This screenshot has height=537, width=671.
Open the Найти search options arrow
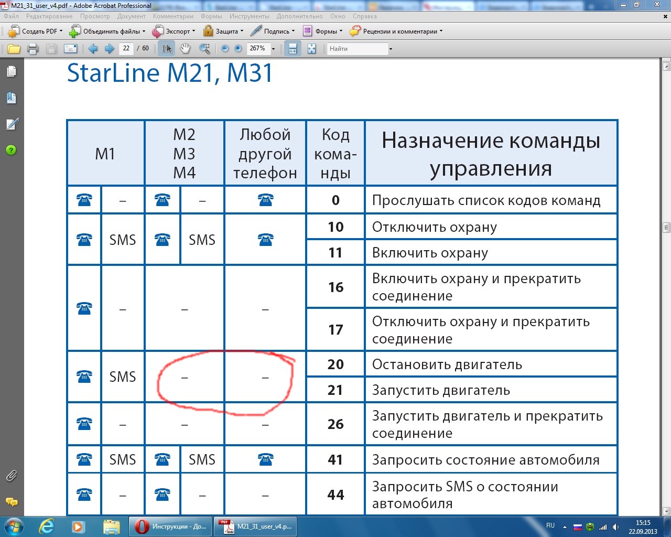pyautogui.click(x=391, y=49)
